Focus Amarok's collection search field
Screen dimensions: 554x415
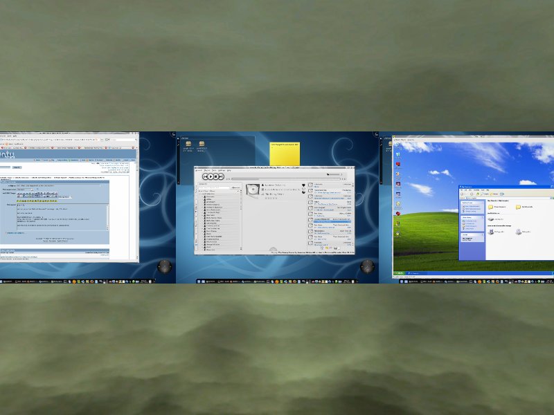click(x=214, y=187)
